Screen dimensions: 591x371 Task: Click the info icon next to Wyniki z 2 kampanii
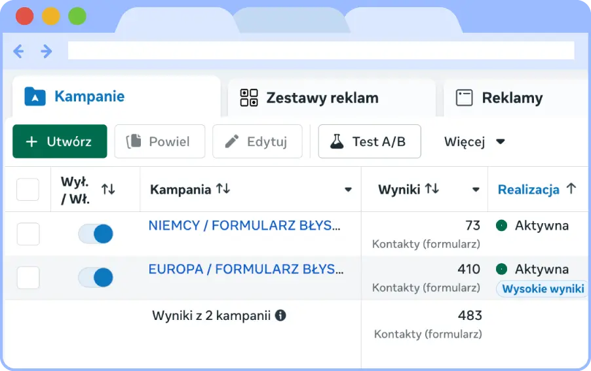(x=280, y=315)
